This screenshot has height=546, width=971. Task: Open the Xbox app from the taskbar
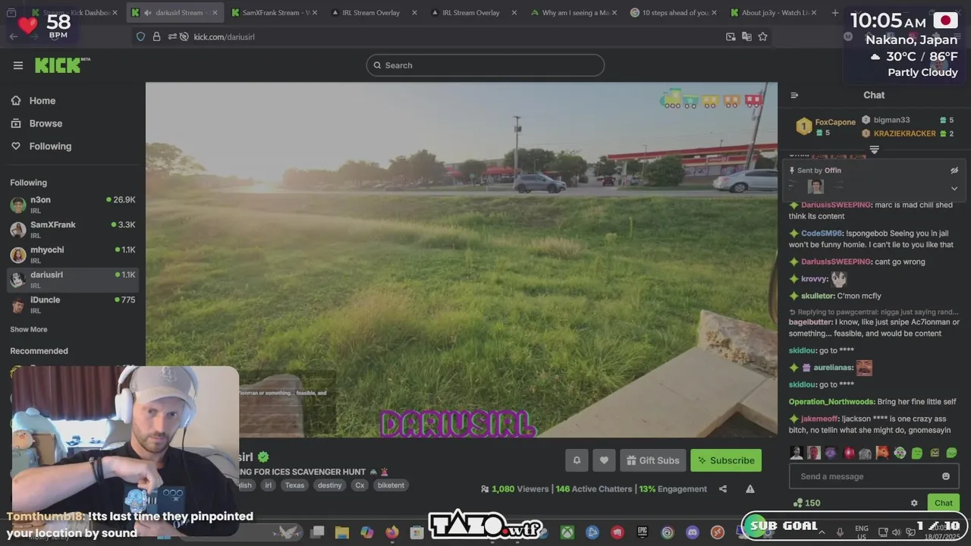click(567, 532)
